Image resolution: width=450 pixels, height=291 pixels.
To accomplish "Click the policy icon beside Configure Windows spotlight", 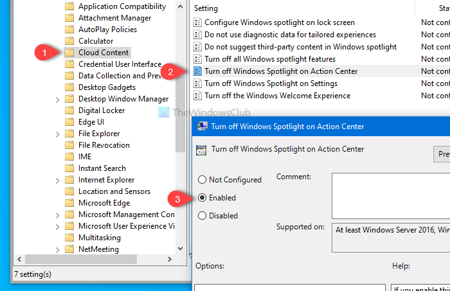I will [198, 22].
